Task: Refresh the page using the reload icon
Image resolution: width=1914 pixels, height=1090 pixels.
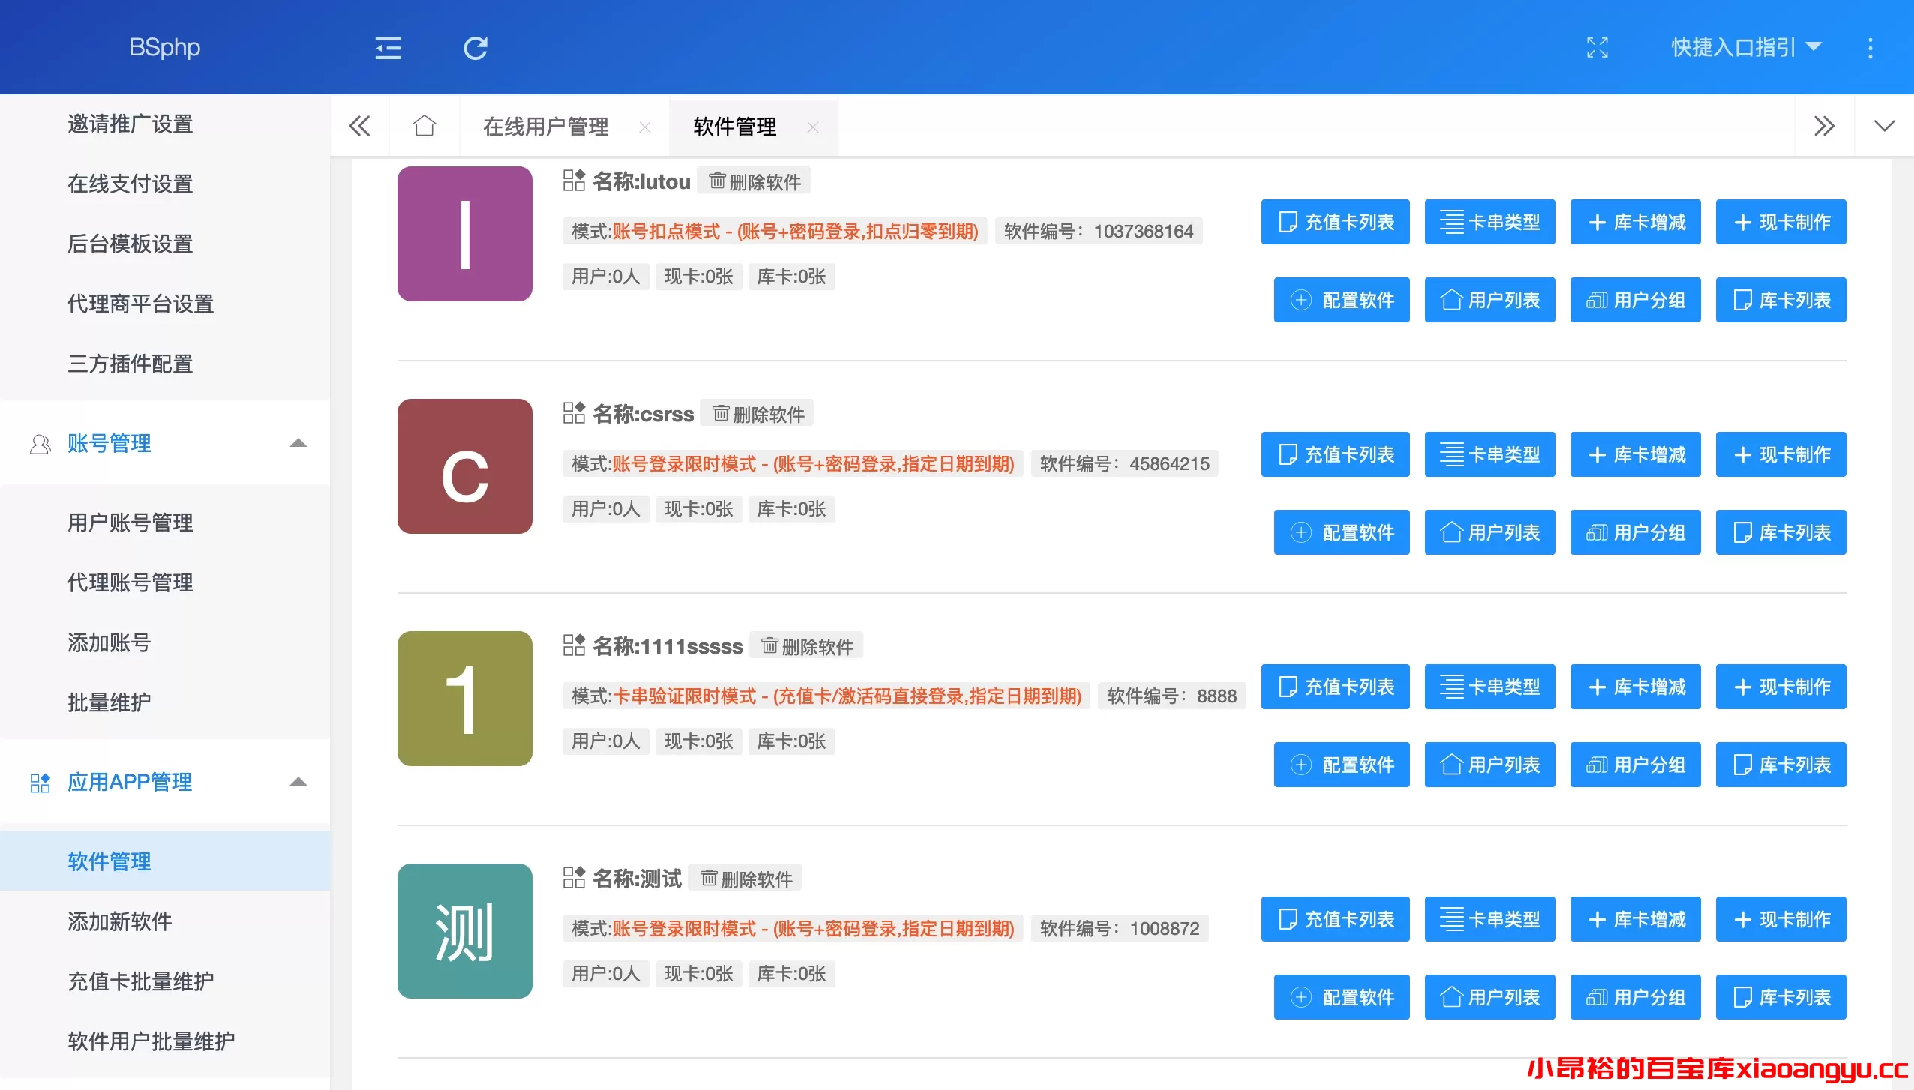Action: pos(475,47)
